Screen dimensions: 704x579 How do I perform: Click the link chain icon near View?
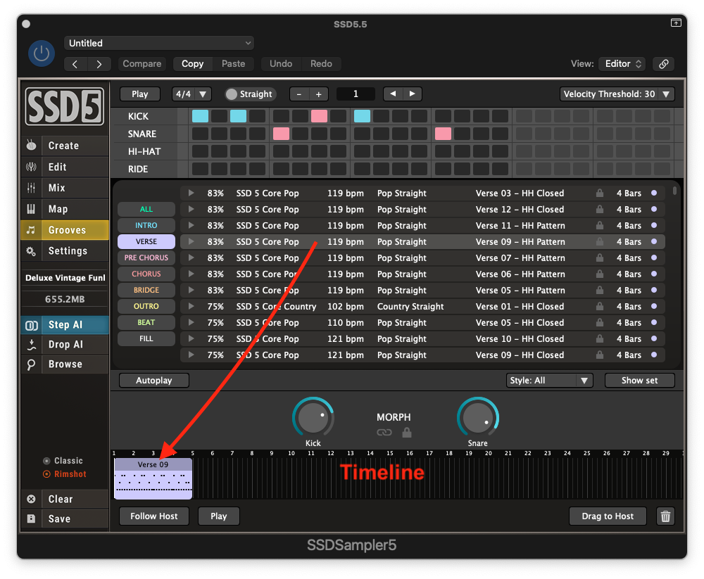click(664, 64)
